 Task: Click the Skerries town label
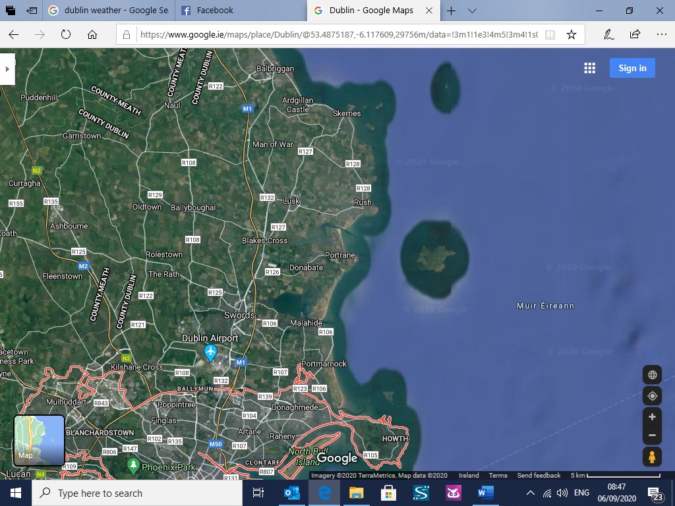(347, 113)
